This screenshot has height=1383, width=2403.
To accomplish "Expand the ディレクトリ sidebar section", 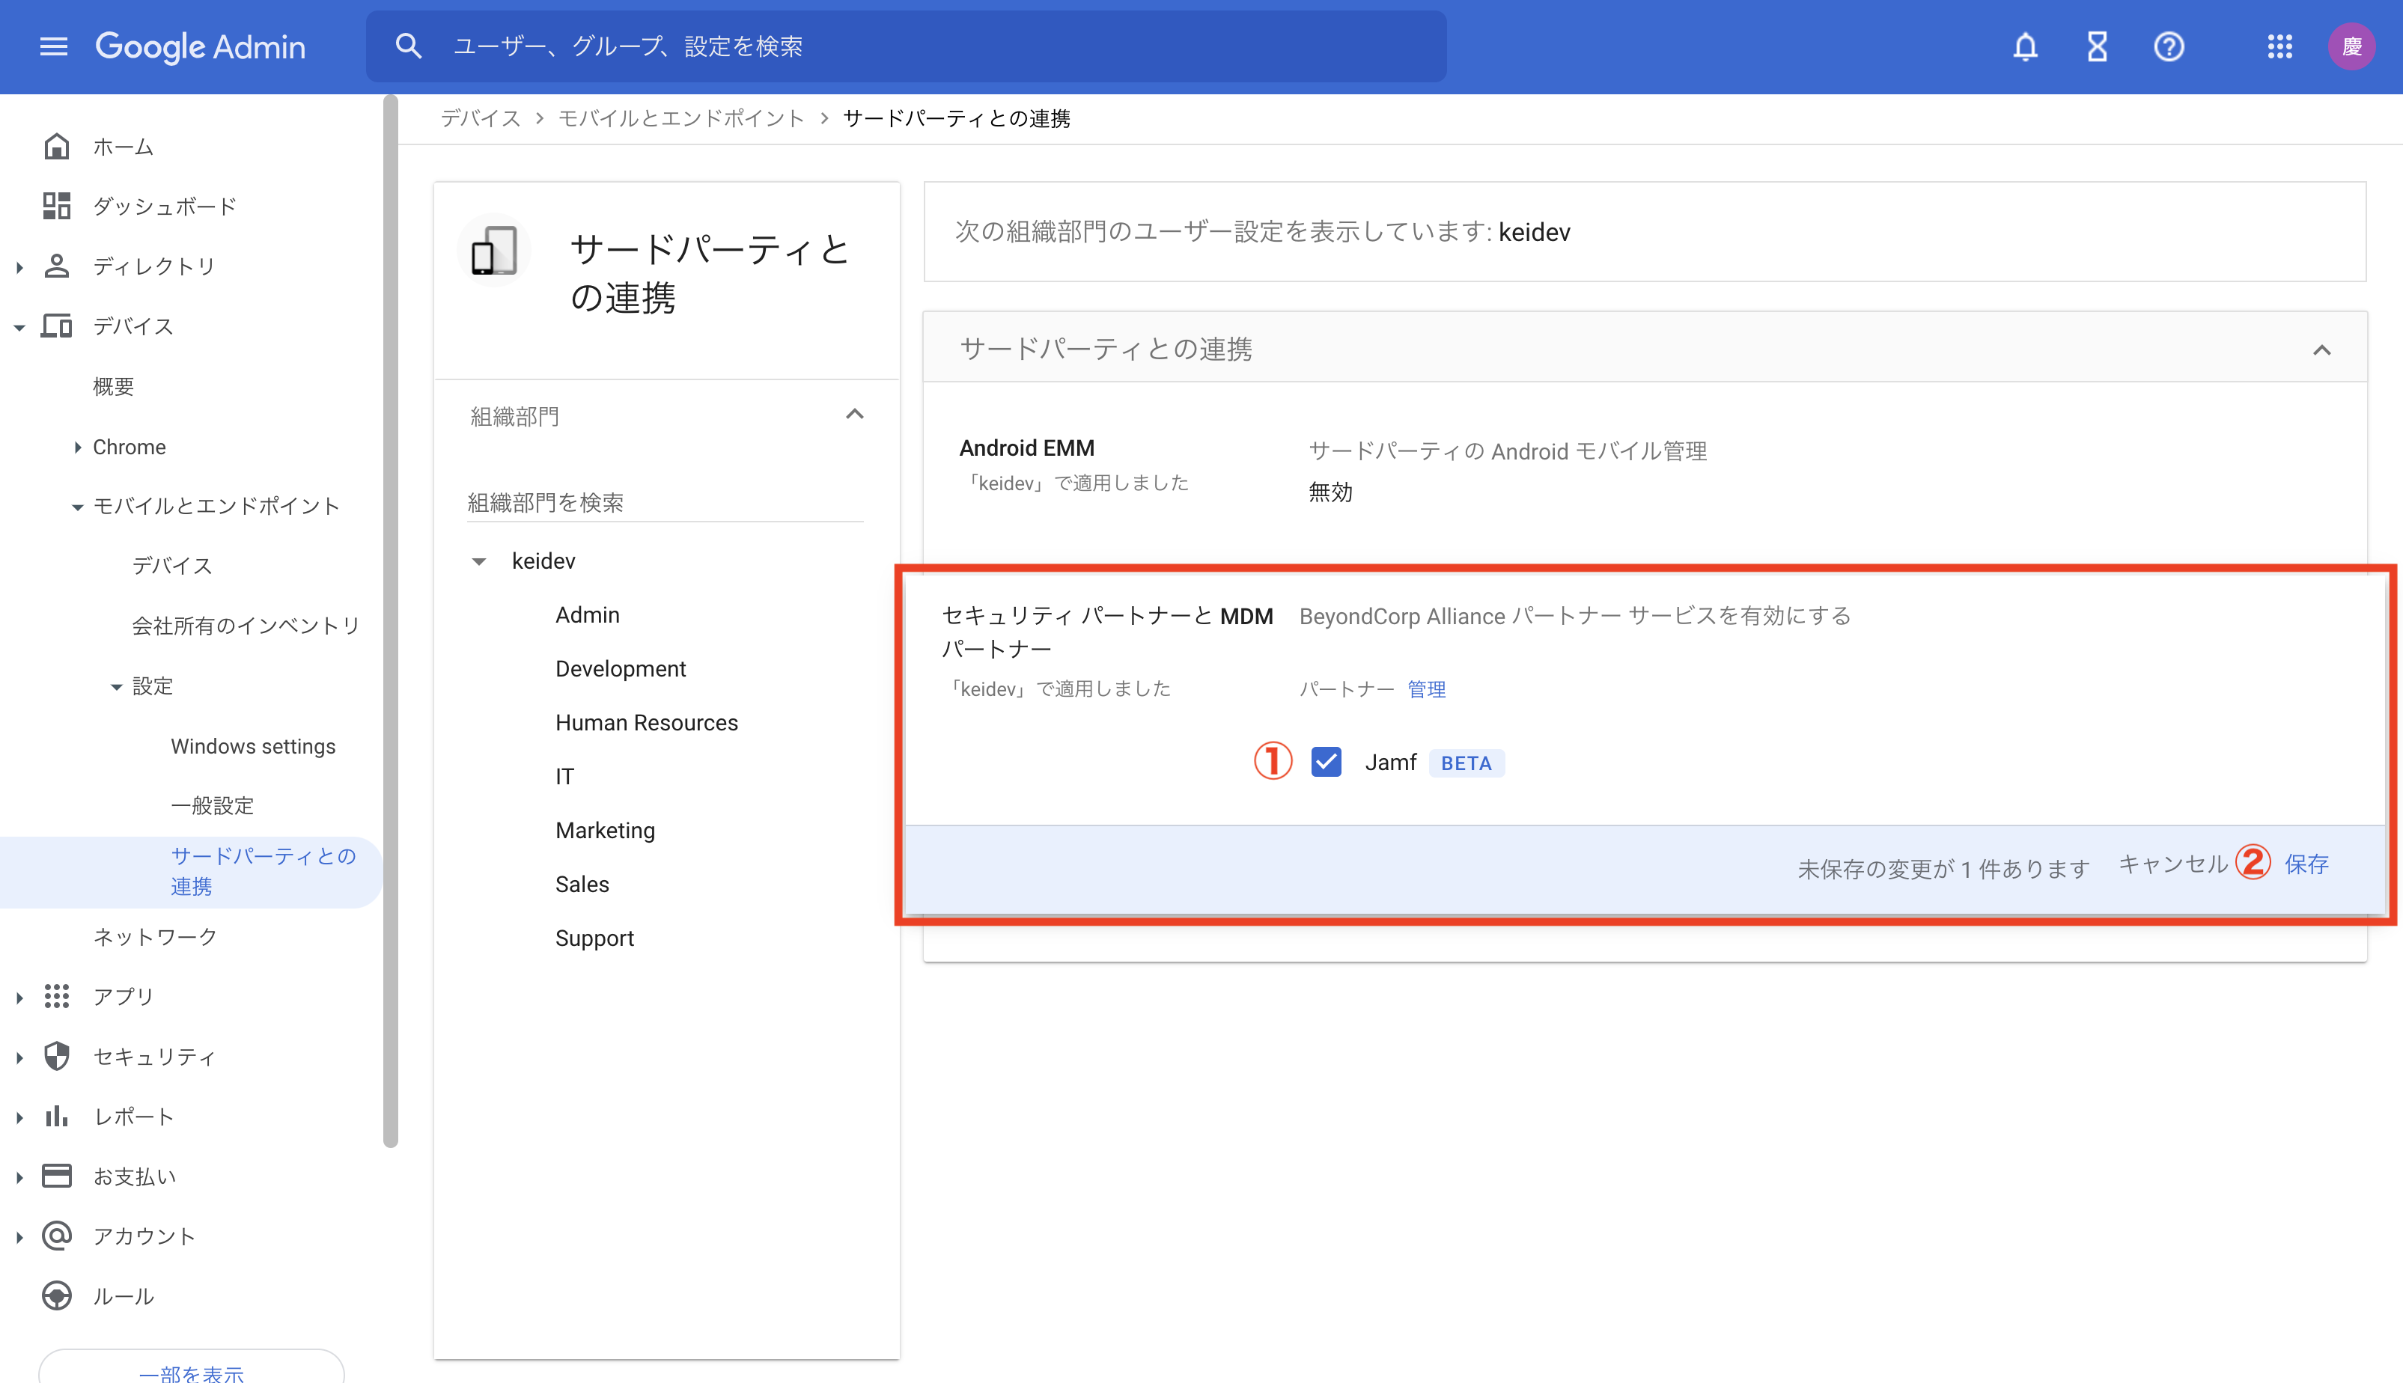I will pyautogui.click(x=19, y=267).
